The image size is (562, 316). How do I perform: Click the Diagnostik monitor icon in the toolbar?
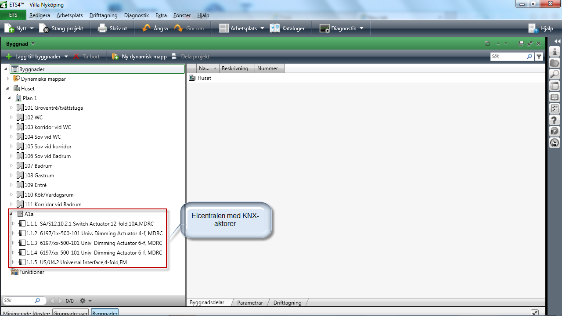pyautogui.click(x=324, y=29)
